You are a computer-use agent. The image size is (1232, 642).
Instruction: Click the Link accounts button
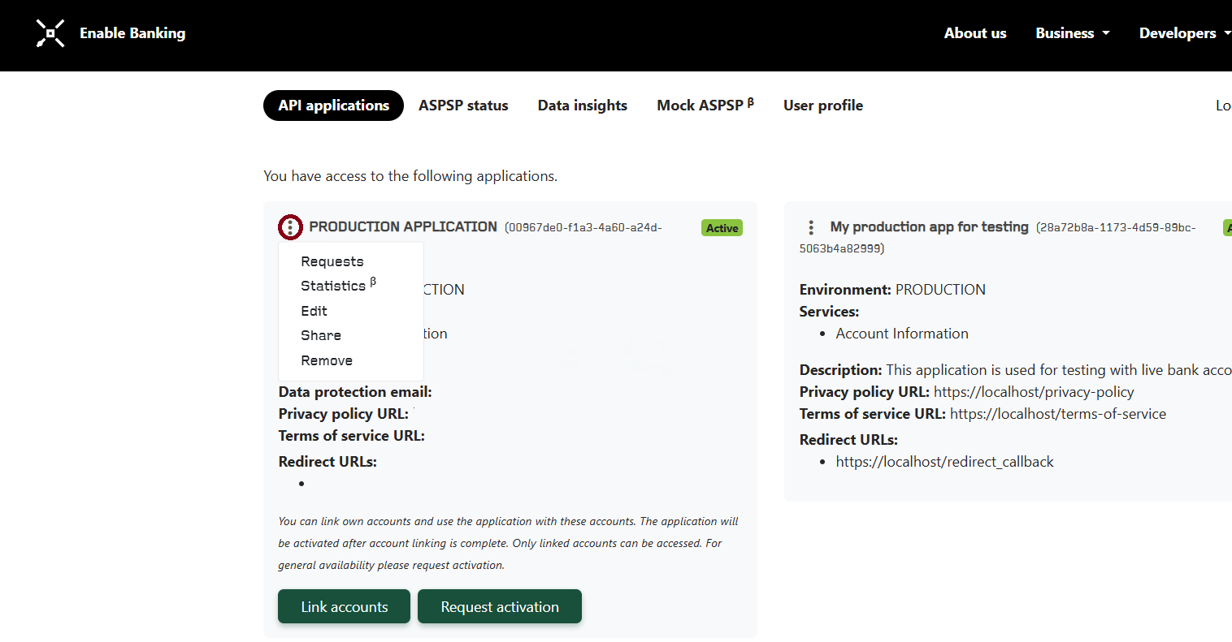pos(344,606)
